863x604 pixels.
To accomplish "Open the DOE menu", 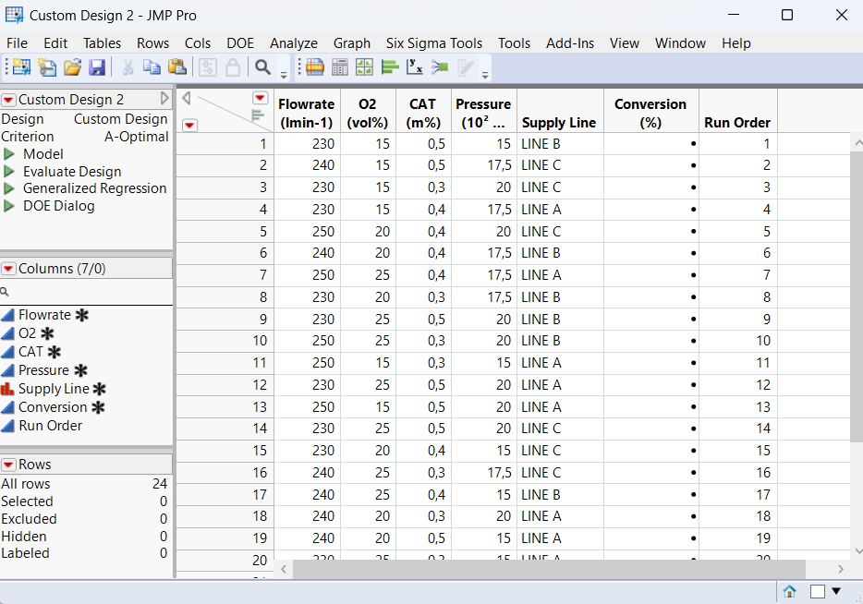I will [x=240, y=43].
